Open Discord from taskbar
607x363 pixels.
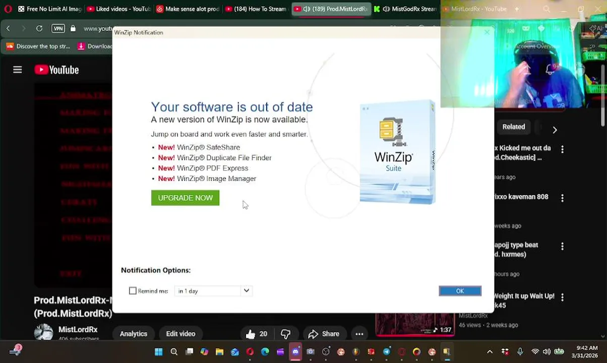click(295, 352)
